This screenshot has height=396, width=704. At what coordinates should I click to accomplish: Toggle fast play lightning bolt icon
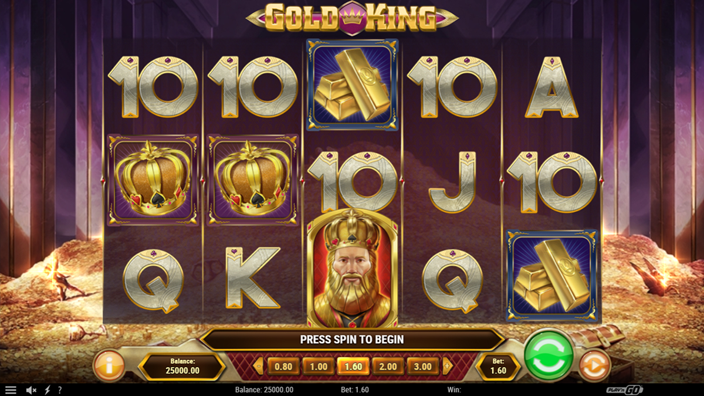(x=48, y=390)
